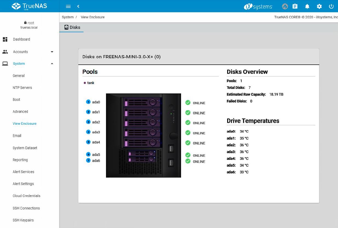The width and height of the screenshot is (338, 228).
Task: Open the Boot page
Action: click(16, 99)
